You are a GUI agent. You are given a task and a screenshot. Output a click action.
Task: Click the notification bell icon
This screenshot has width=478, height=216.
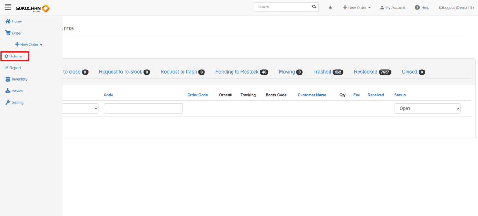330,8
